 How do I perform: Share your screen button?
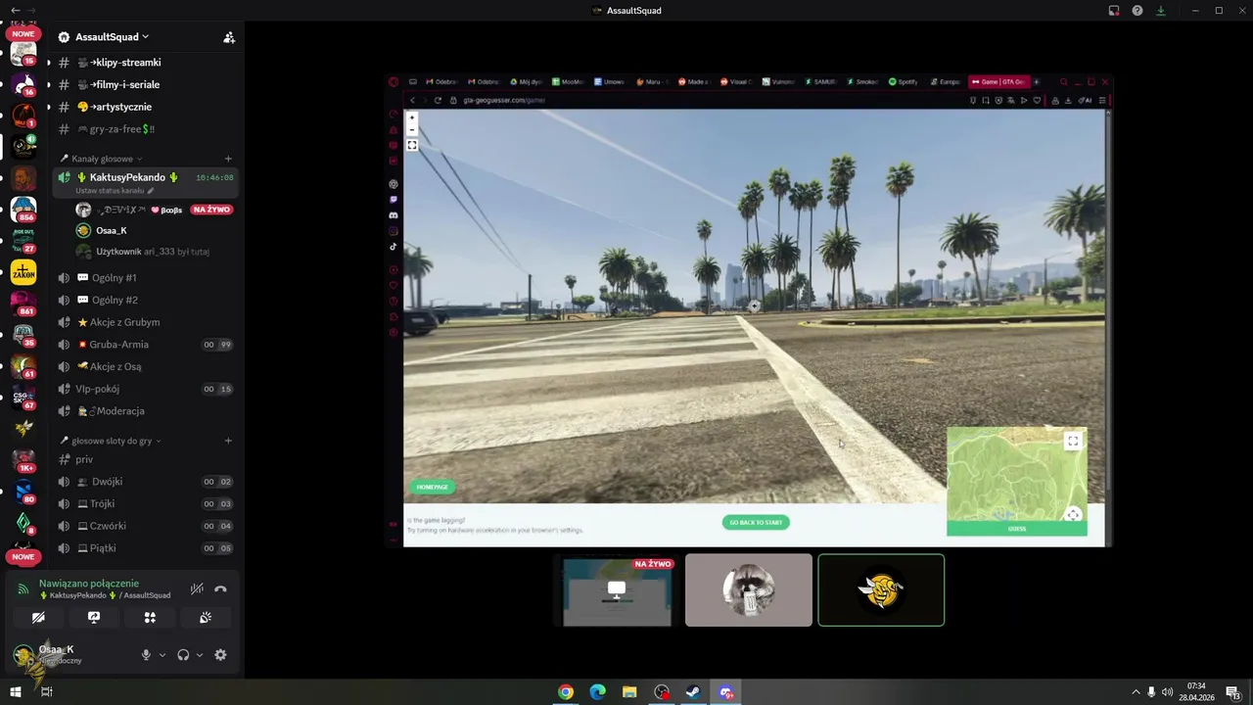[94, 618]
